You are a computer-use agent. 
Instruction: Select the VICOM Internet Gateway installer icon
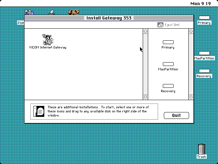(x=48, y=40)
